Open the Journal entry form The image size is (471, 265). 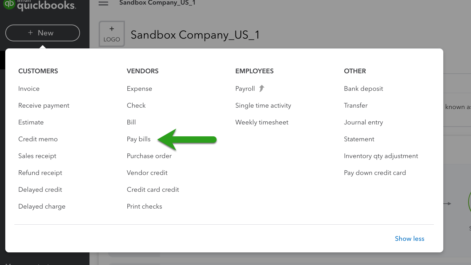coord(364,122)
